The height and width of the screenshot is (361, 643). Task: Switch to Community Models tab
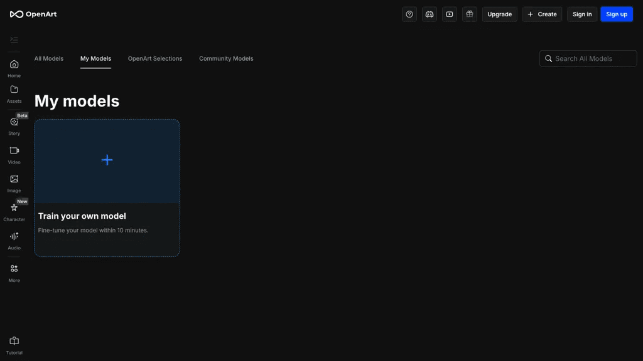226,58
